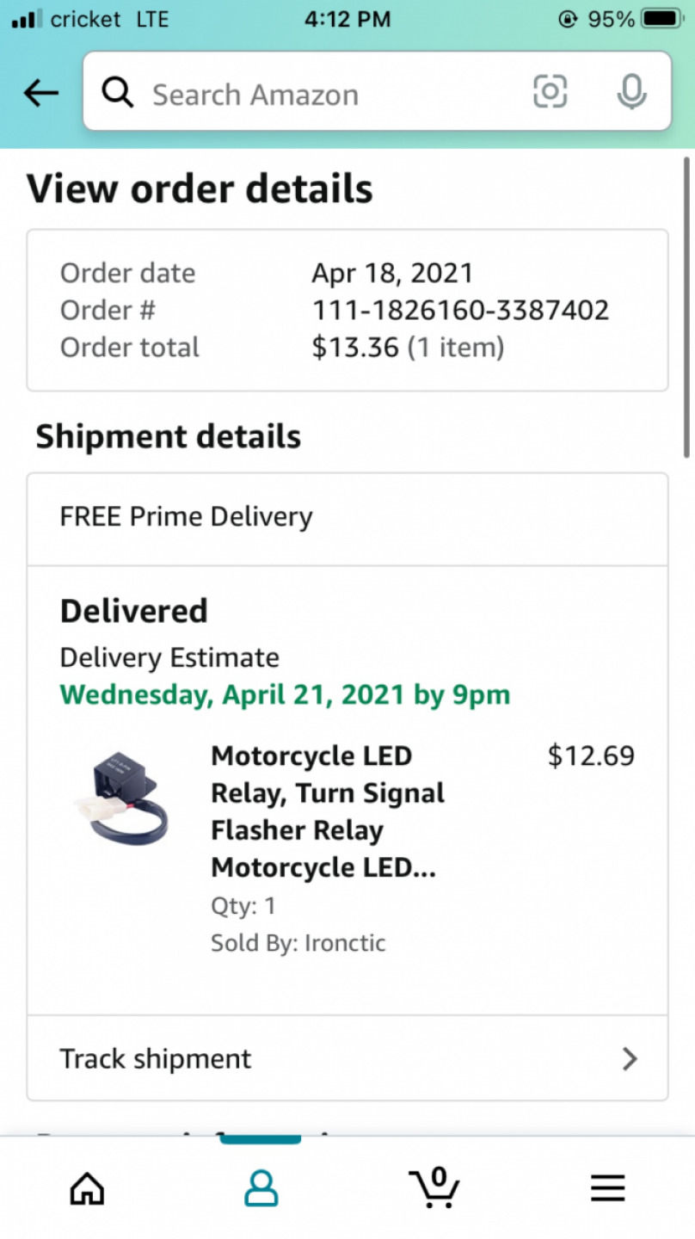This screenshot has height=1239, width=695.
Task: Open the account profile tab
Action: click(x=261, y=1189)
